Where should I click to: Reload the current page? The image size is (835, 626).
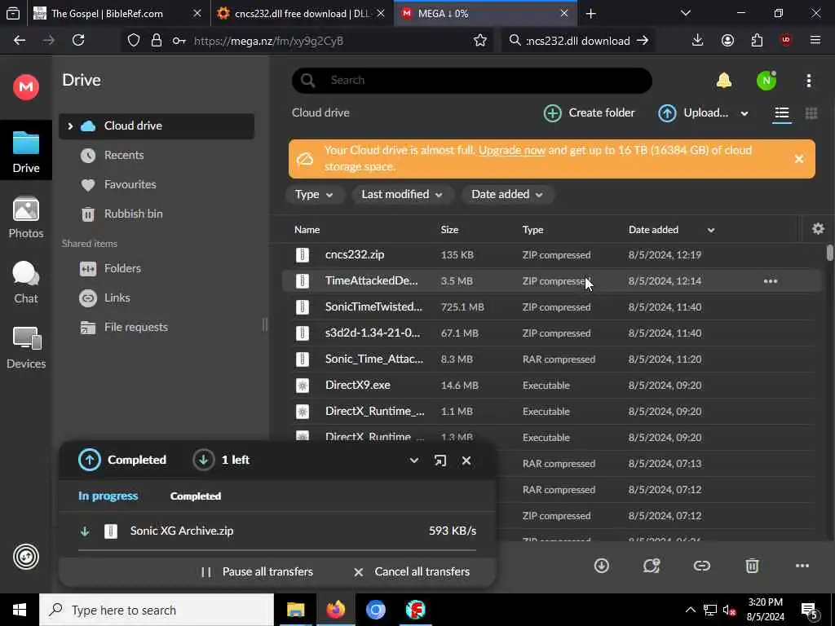coord(78,40)
